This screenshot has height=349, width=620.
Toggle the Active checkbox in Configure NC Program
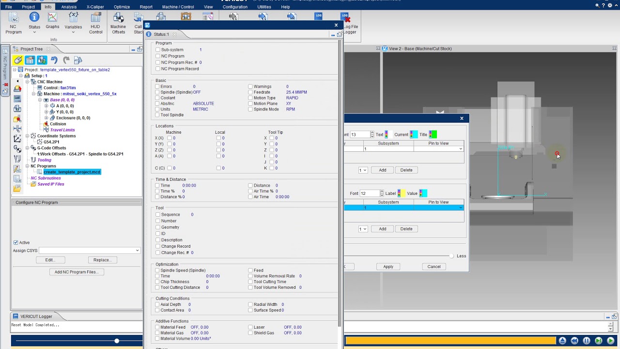16,242
